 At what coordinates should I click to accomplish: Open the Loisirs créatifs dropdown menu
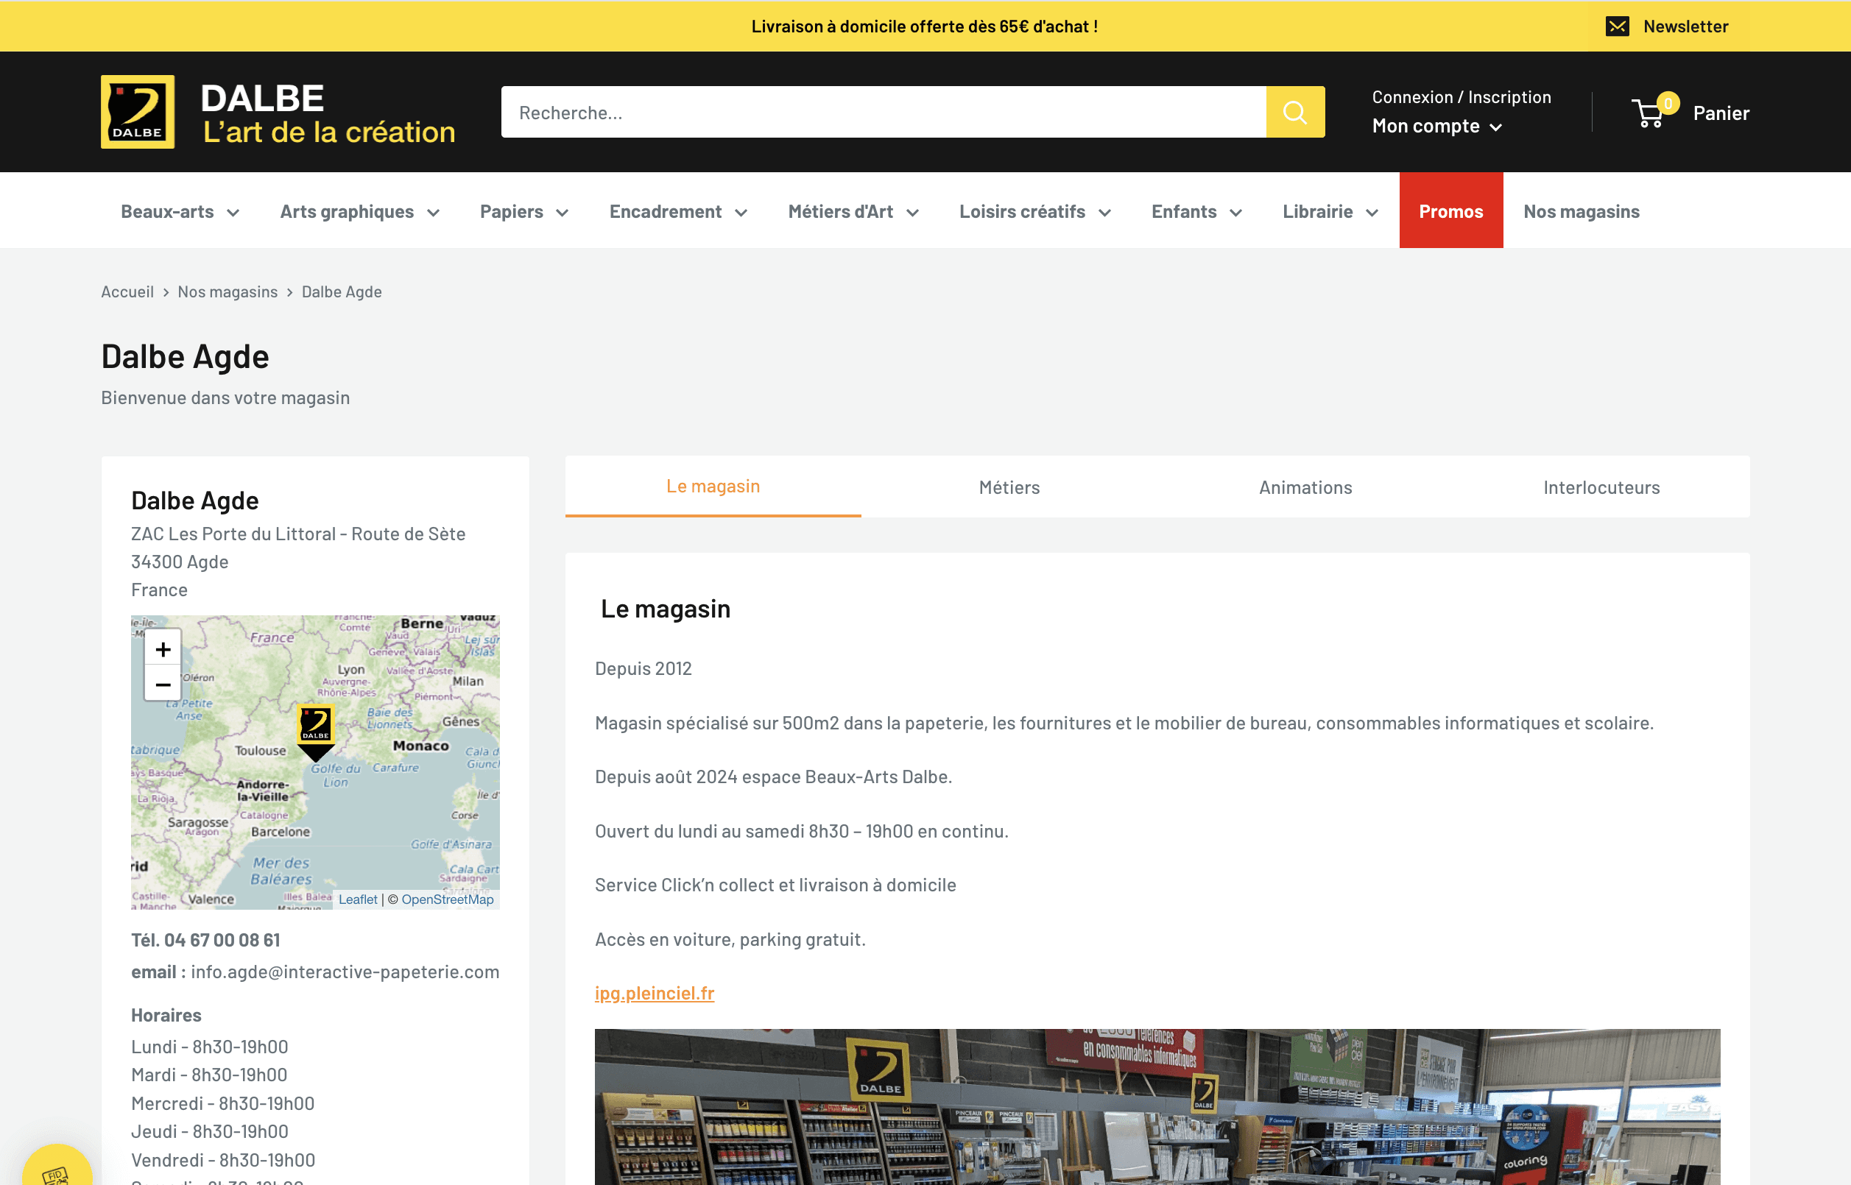pos(1034,212)
